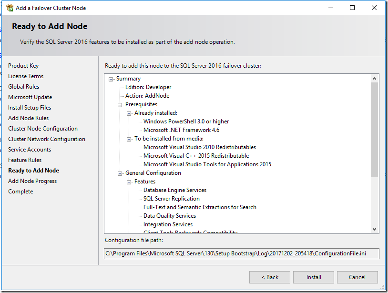The height and width of the screenshot is (293, 388).
Task: Maximize the Add a Failover Cluster Node window
Action: click(352, 8)
